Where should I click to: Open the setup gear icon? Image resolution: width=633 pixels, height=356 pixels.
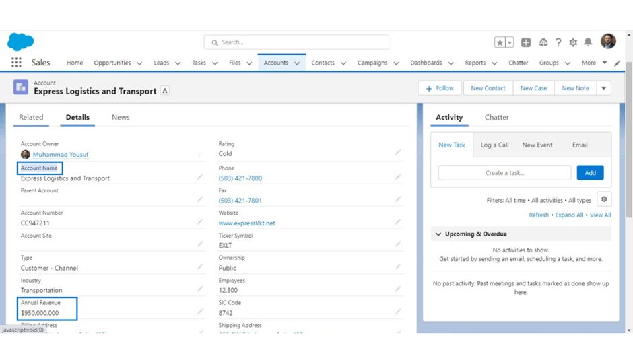(x=573, y=42)
